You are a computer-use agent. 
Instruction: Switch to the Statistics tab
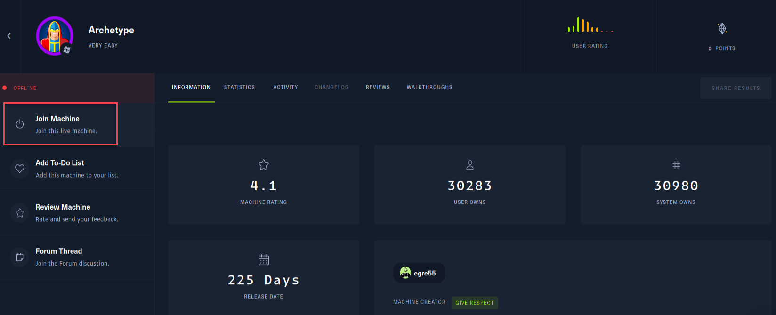coord(239,87)
